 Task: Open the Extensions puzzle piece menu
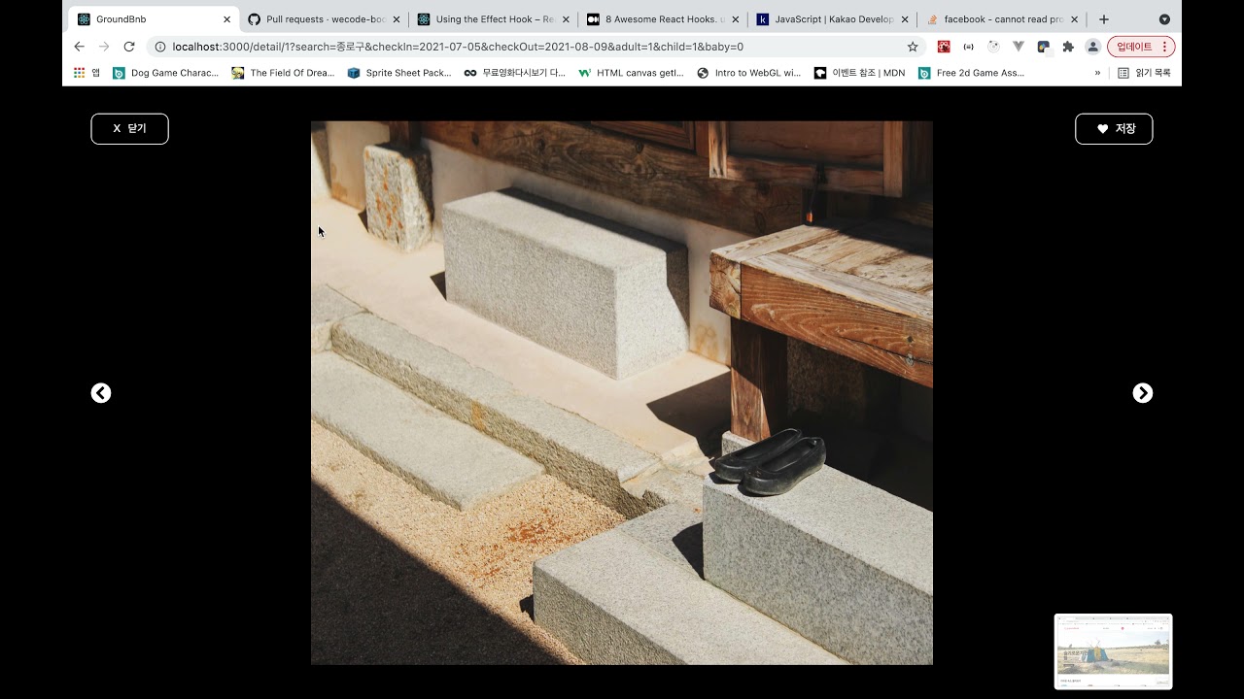tap(1068, 47)
